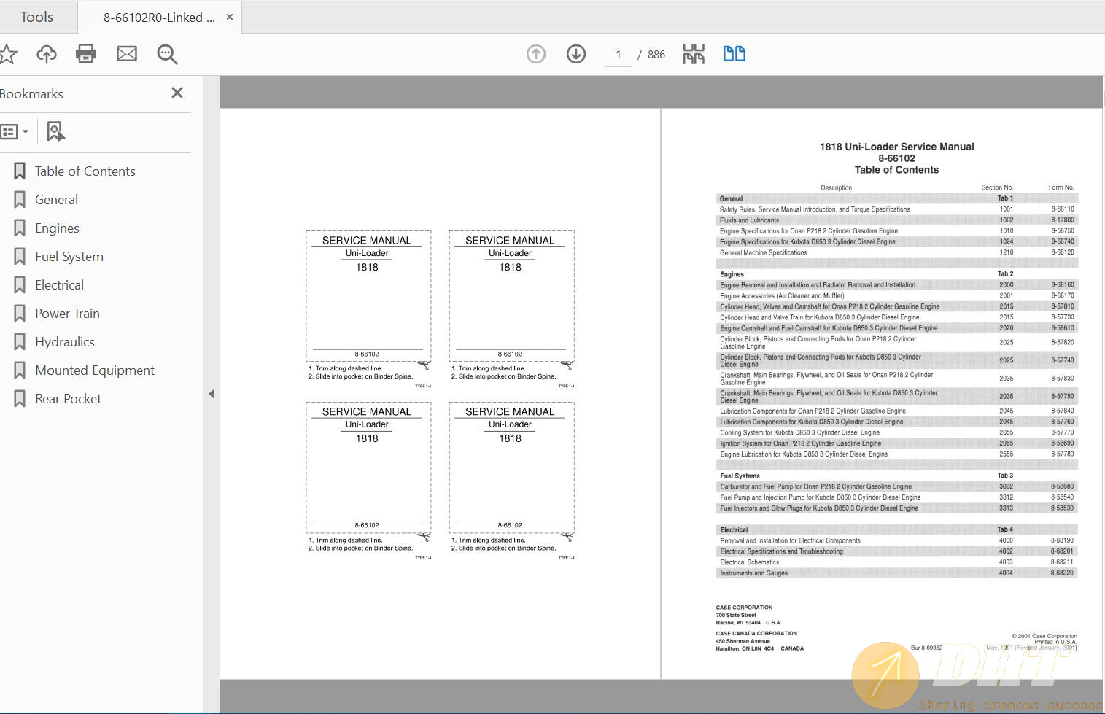Click the Electrical Schematics entry in contents
1105x714 pixels.
750,562
